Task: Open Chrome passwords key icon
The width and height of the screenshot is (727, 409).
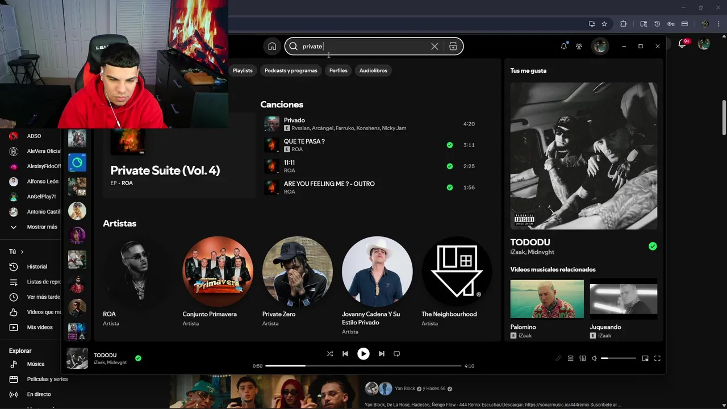Action: [x=671, y=24]
